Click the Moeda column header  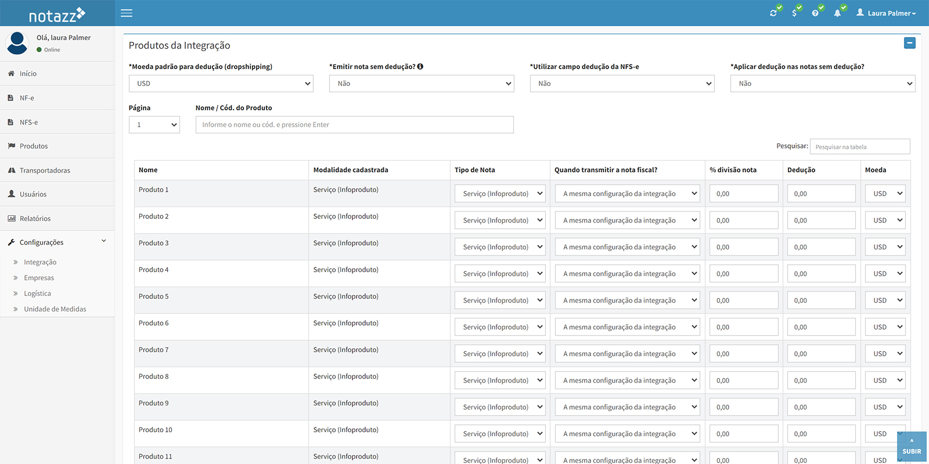pos(885,170)
